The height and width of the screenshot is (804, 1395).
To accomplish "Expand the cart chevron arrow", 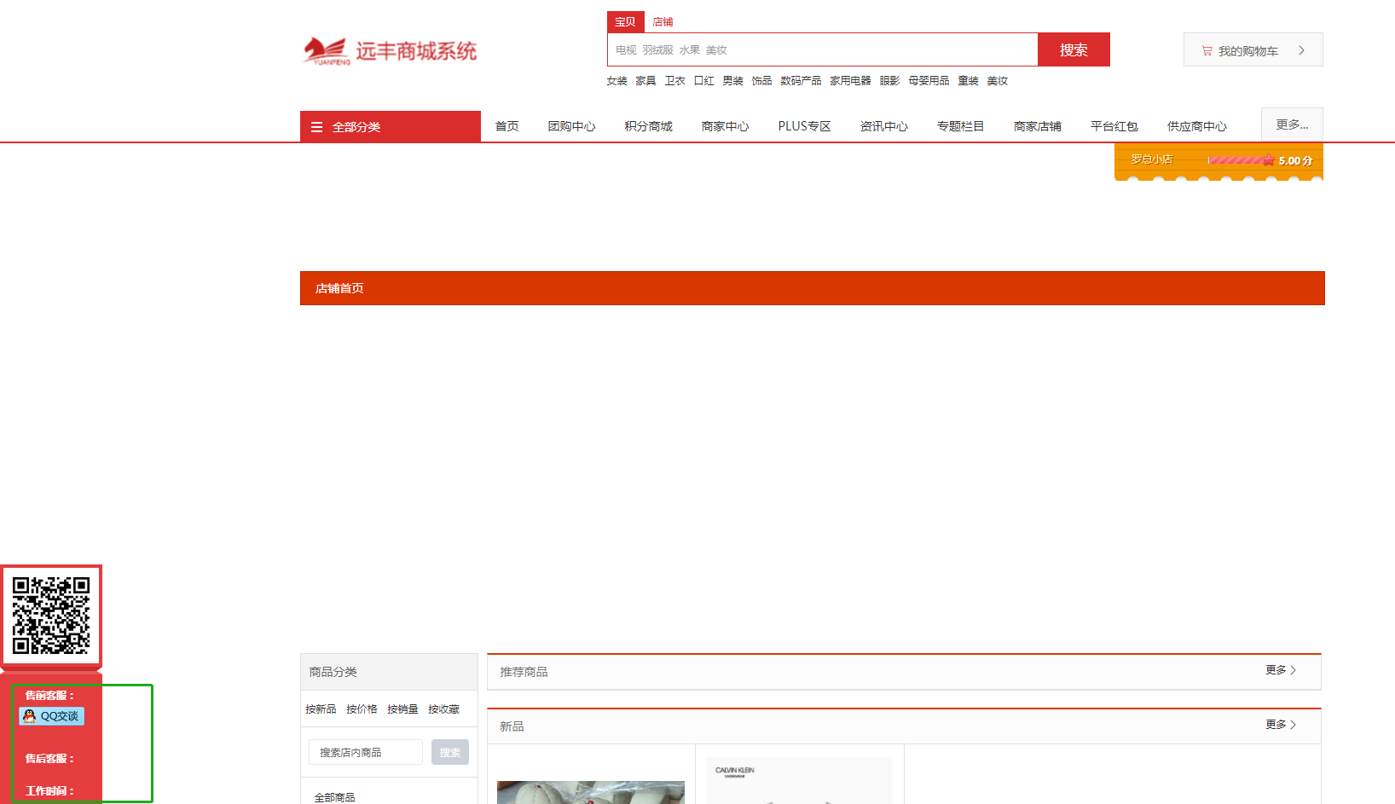I will point(1301,50).
